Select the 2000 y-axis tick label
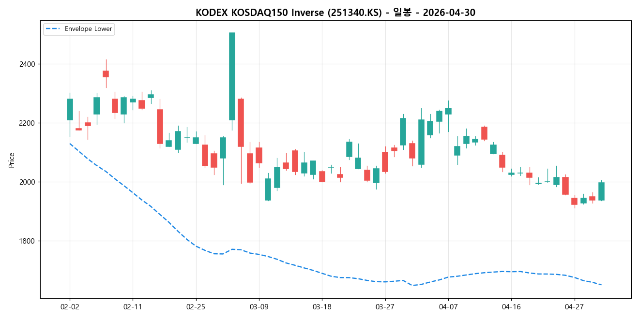 pos(27,182)
